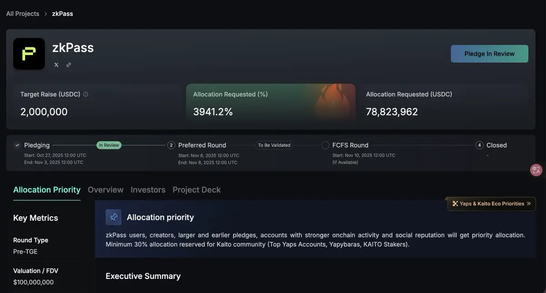The width and height of the screenshot is (546, 293).
Task: Select the Project Deck tab
Action: 197,190
